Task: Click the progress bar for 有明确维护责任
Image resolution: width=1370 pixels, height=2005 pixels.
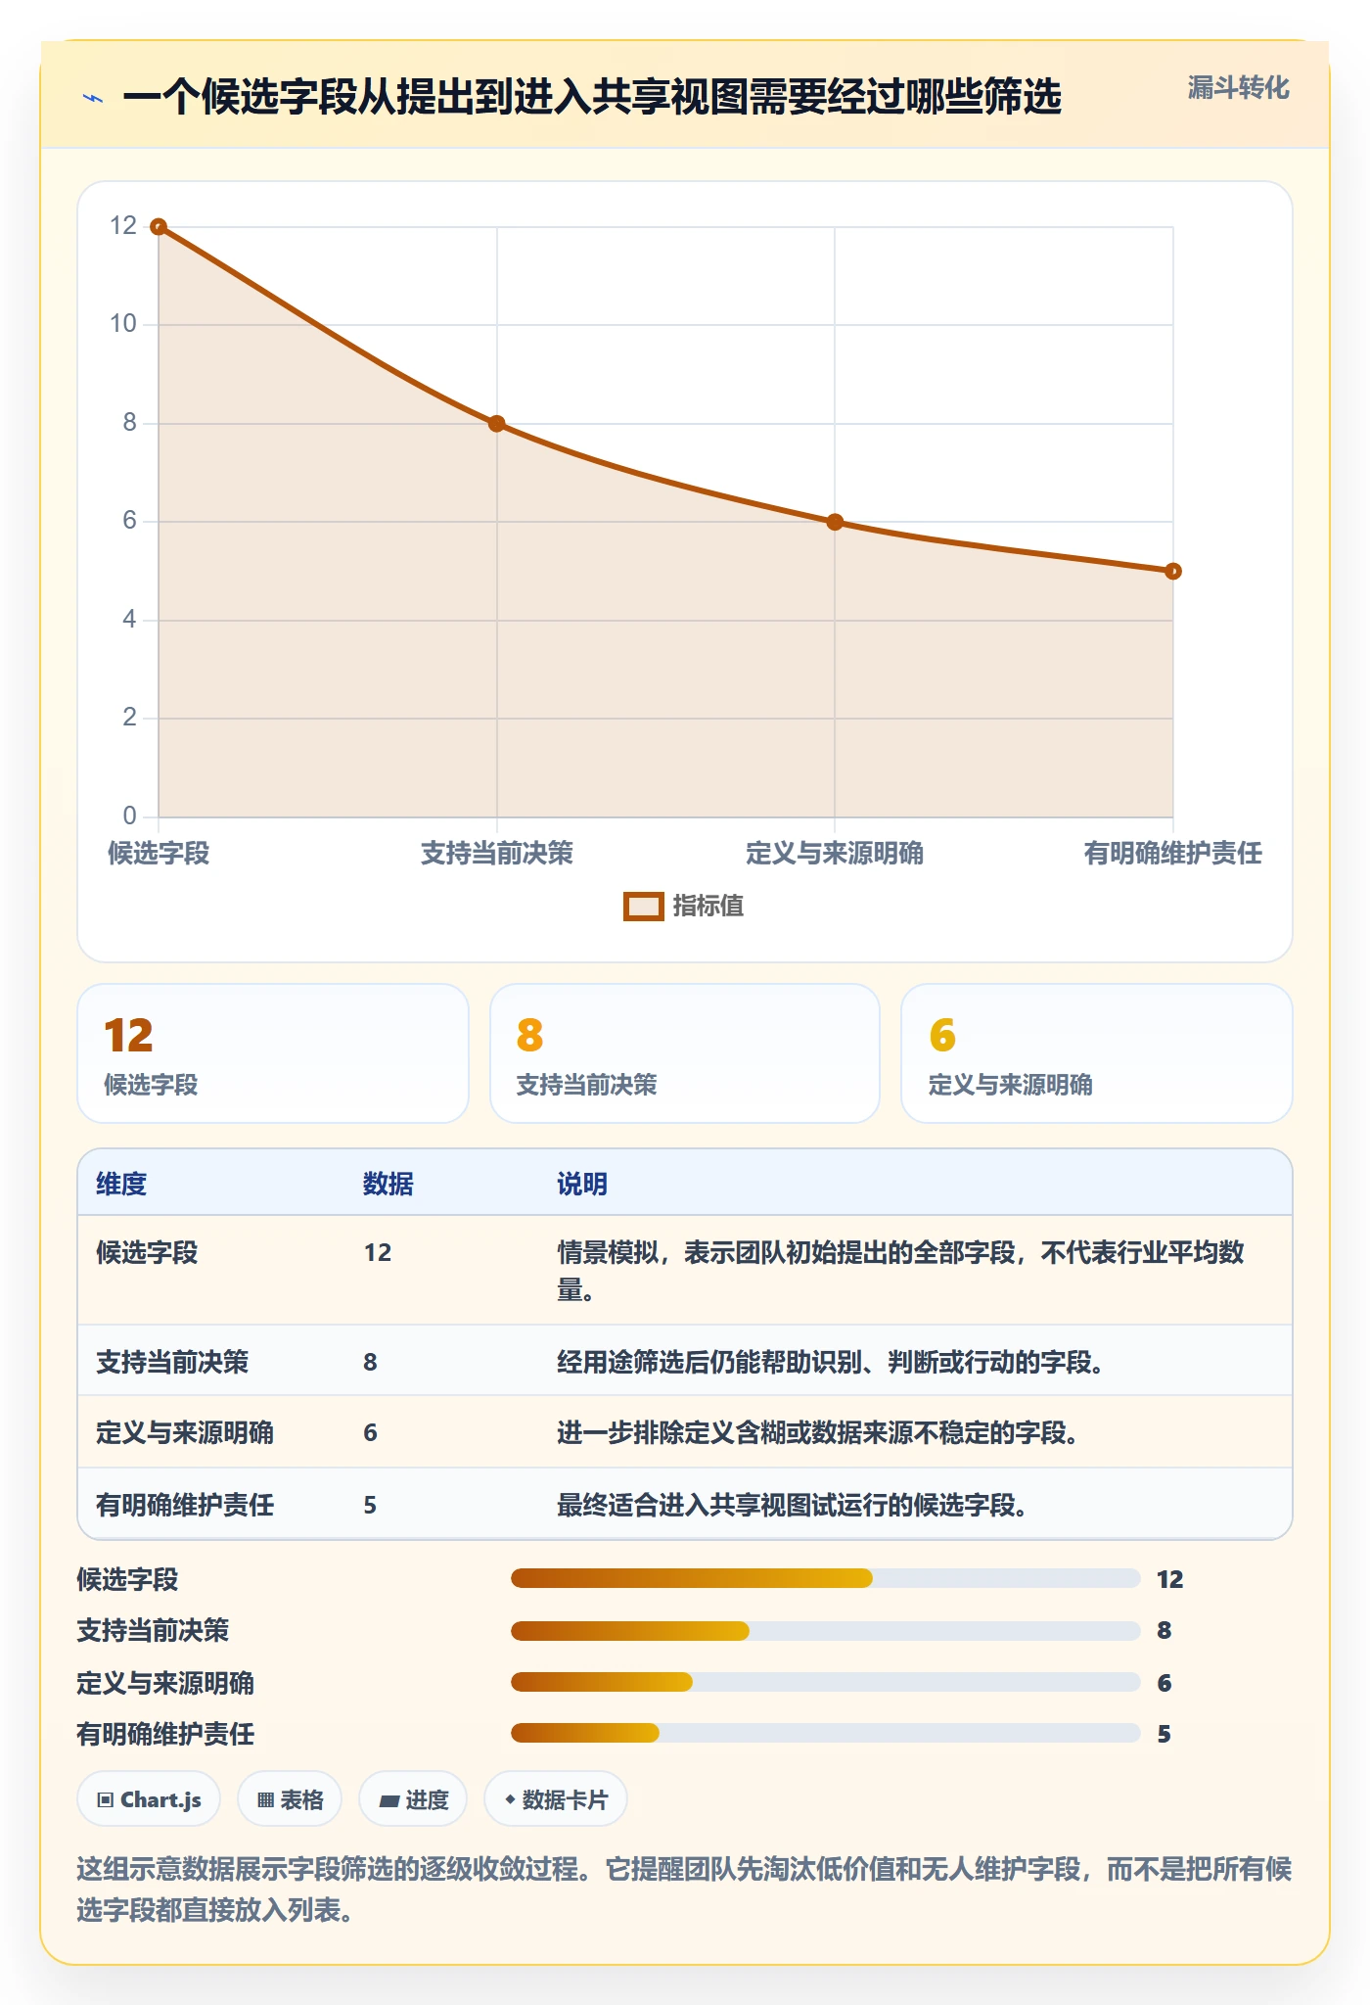Action: (826, 1733)
